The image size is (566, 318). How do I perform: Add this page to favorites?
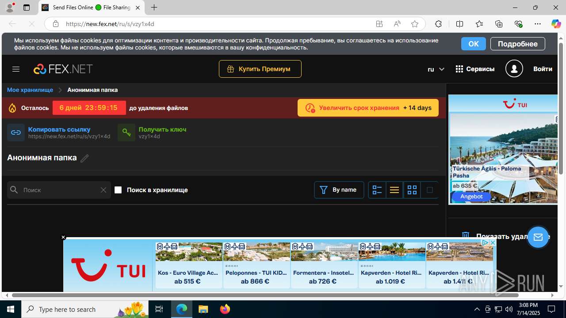click(414, 24)
